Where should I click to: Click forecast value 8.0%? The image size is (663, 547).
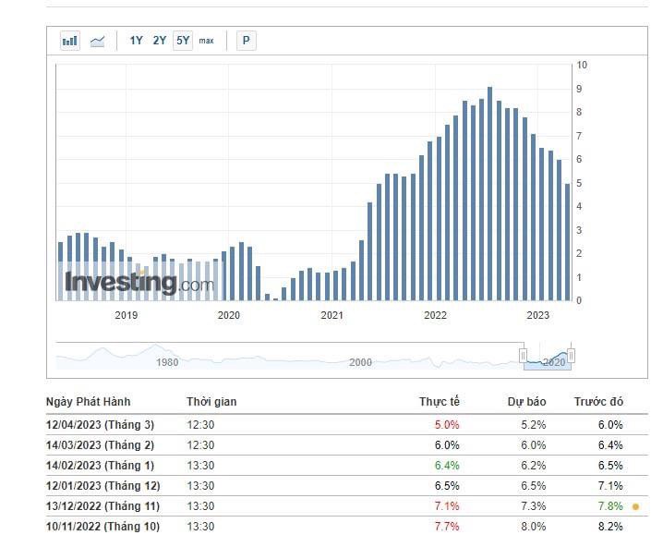[x=534, y=527]
